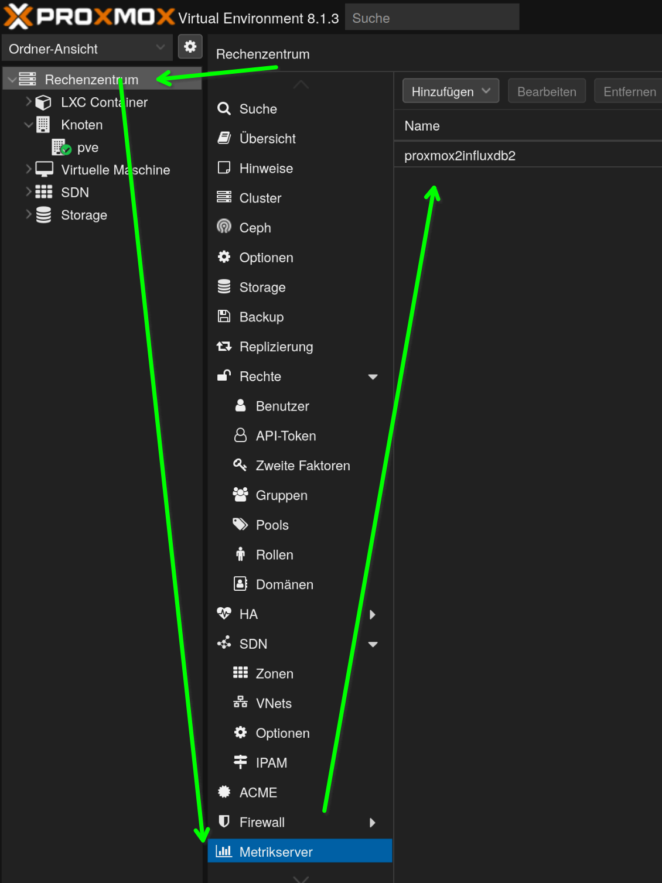Click the Virtuelle Maschine monitor icon
This screenshot has height=883, width=662.
pyautogui.click(x=44, y=169)
